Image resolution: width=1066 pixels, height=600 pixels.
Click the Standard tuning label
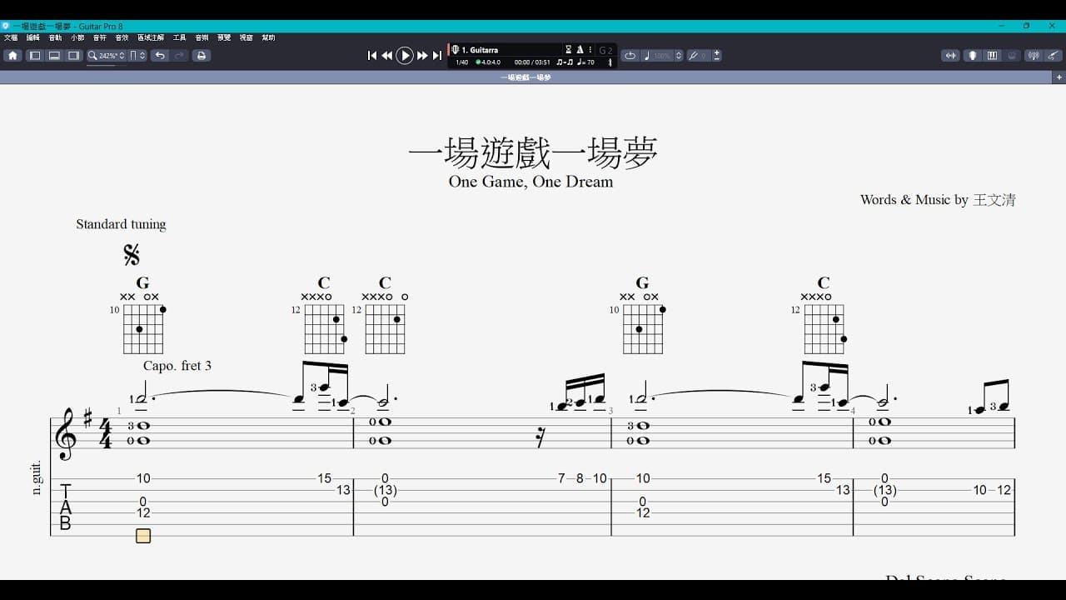pos(121,224)
